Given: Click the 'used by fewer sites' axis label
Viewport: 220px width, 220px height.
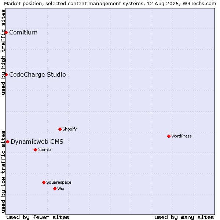Looking at the screenshot, I should click(38, 217).
